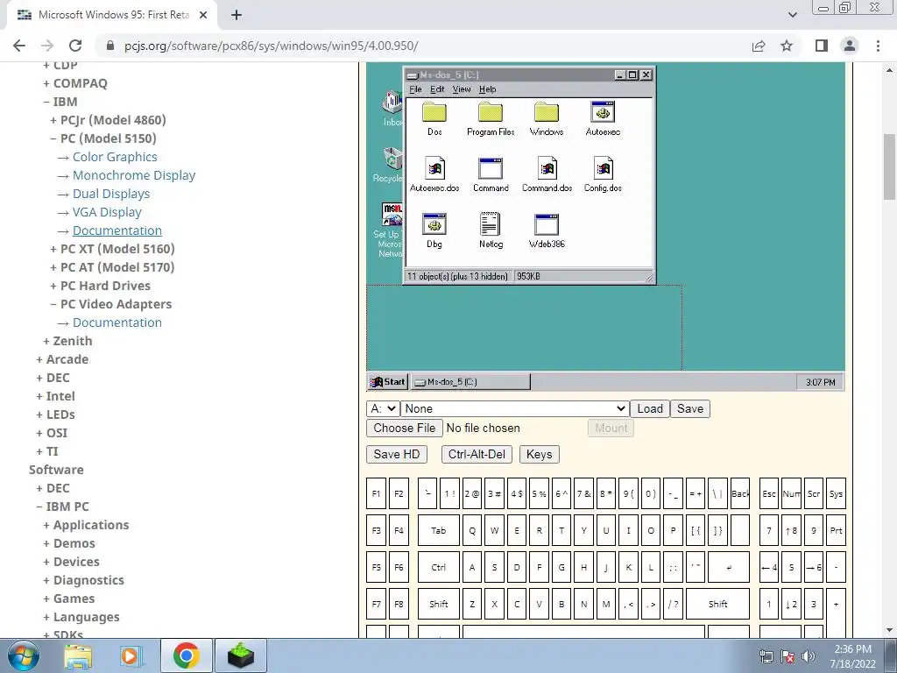Expand the Zenith tree item

click(67, 341)
